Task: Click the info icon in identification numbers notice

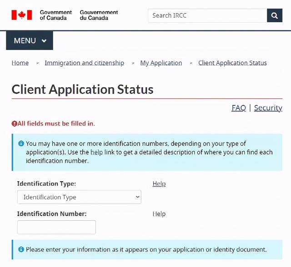Action: (x=21, y=143)
